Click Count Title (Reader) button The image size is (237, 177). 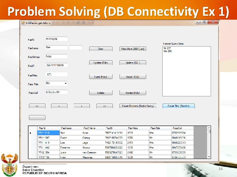click(179, 106)
